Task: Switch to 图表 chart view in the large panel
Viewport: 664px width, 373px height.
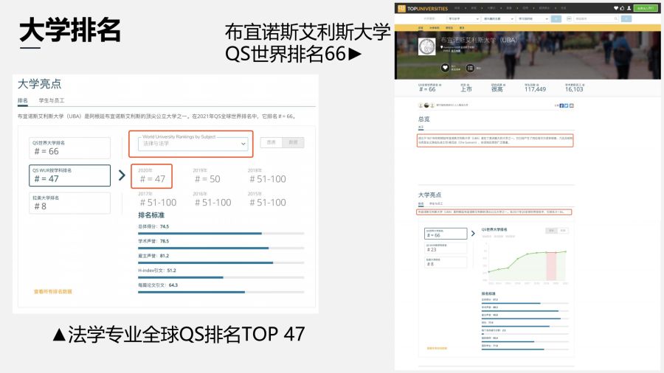Action: point(271,142)
